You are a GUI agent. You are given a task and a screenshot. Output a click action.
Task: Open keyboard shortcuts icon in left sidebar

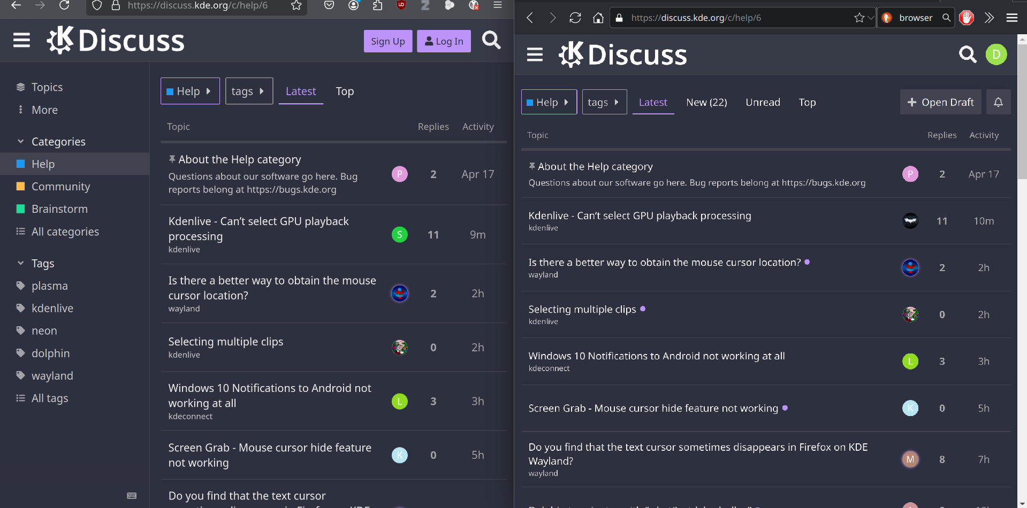pos(132,496)
